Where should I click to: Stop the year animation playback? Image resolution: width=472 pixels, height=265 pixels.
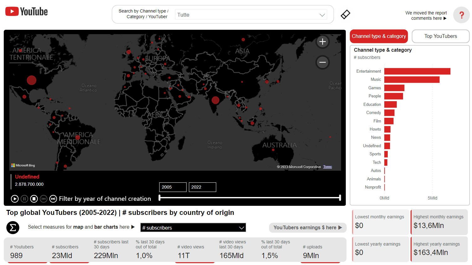point(34,199)
